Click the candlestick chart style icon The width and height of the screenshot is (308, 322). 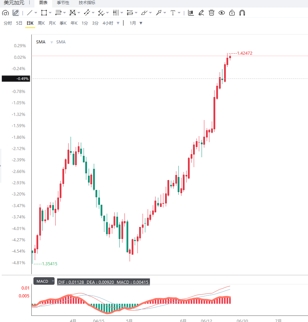pos(191,13)
